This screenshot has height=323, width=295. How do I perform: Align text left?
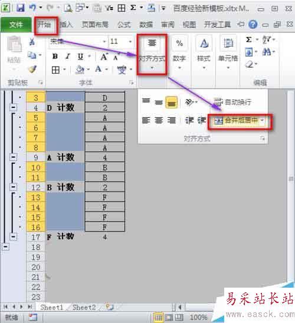coord(146,120)
